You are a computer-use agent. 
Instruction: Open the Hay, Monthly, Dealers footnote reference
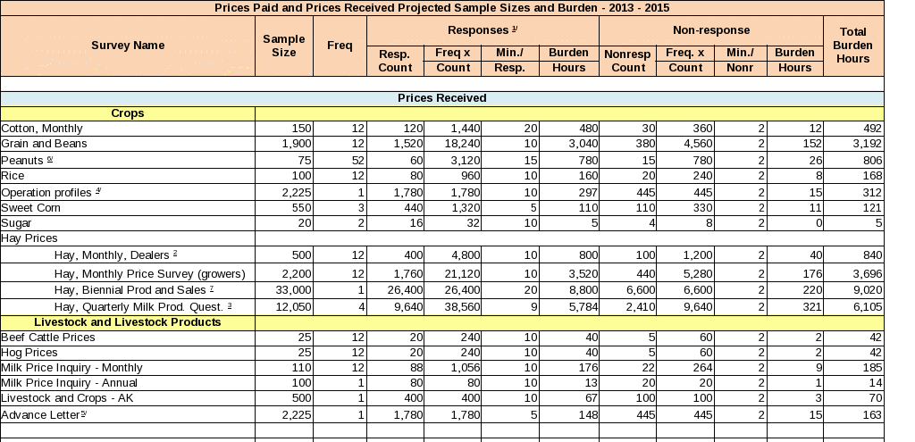[175, 253]
